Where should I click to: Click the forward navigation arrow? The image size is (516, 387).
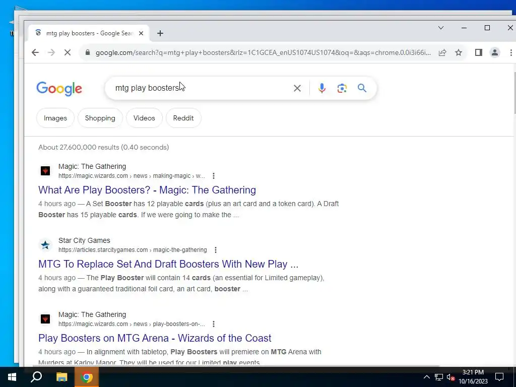click(51, 52)
